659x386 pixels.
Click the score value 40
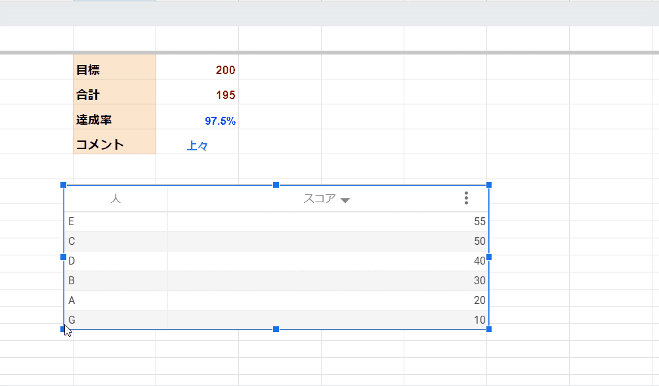(480, 261)
